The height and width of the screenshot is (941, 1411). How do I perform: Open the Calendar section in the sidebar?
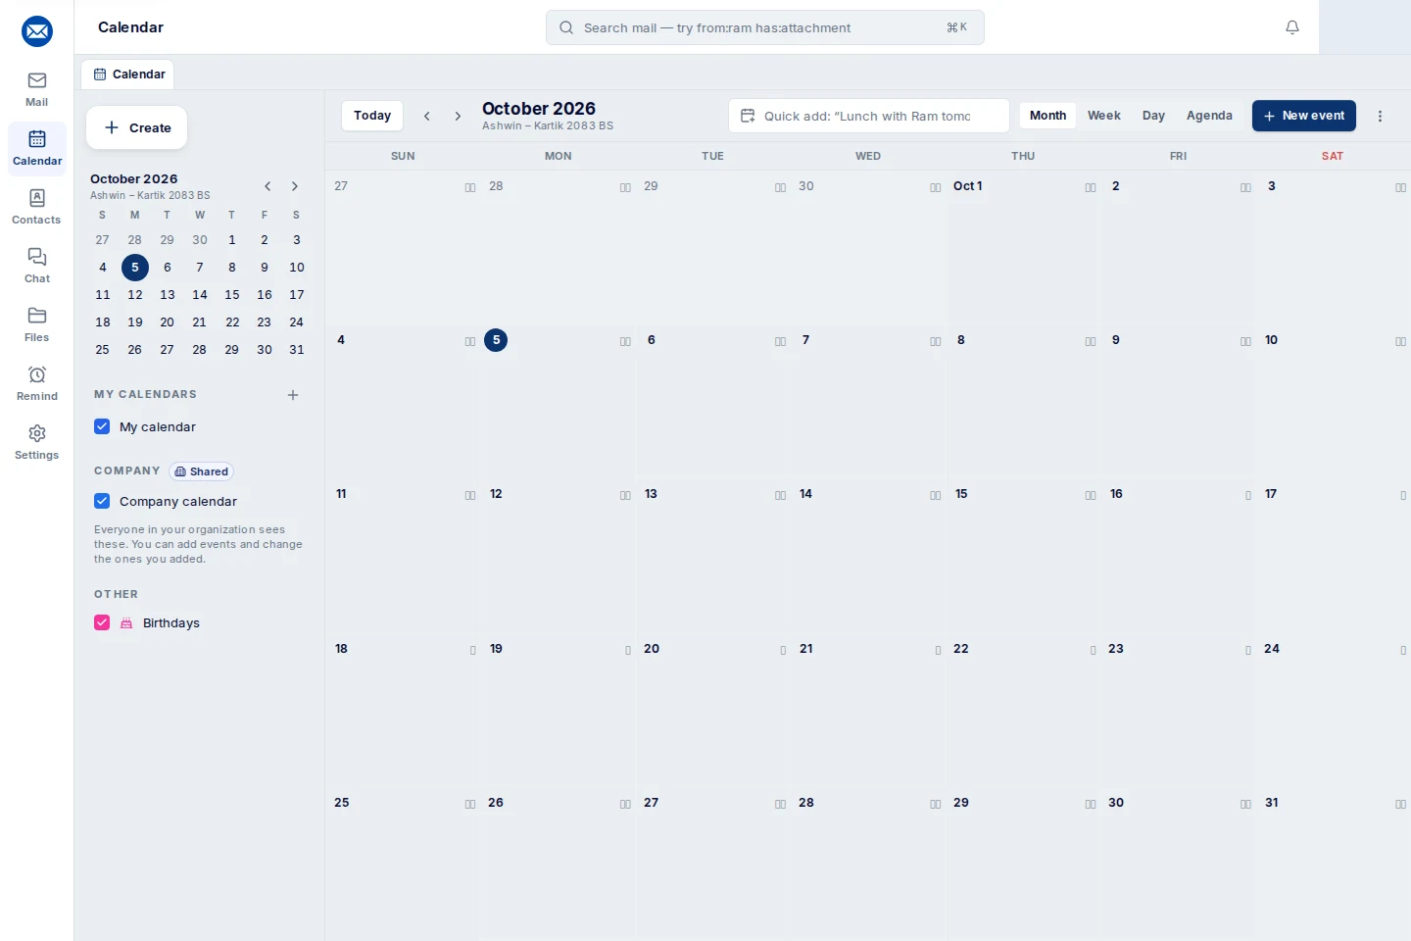[x=37, y=147]
